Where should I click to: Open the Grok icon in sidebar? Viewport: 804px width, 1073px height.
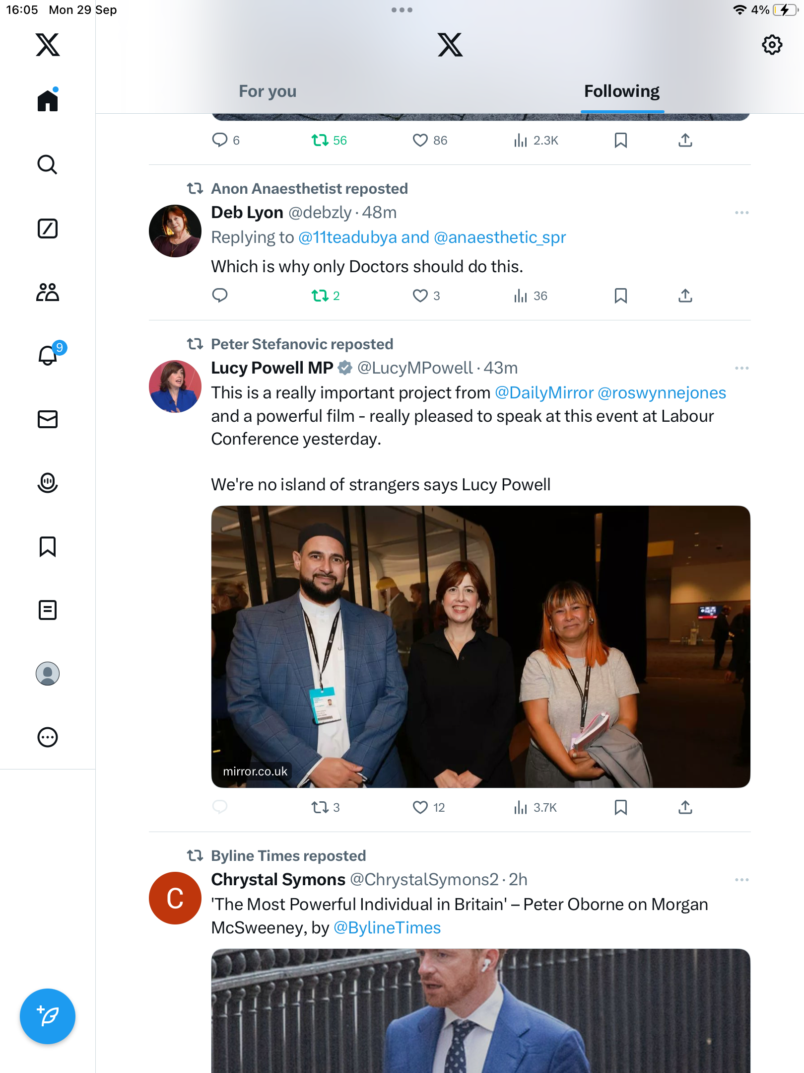coord(48,229)
